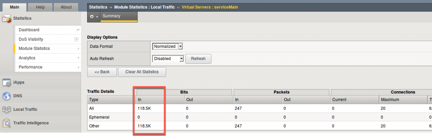Expand the Module Statistics submenu arrow
The image size is (432, 137).
(78, 49)
